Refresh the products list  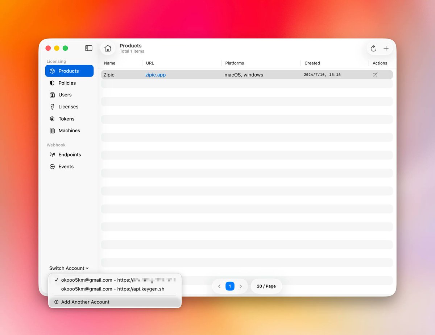373,48
